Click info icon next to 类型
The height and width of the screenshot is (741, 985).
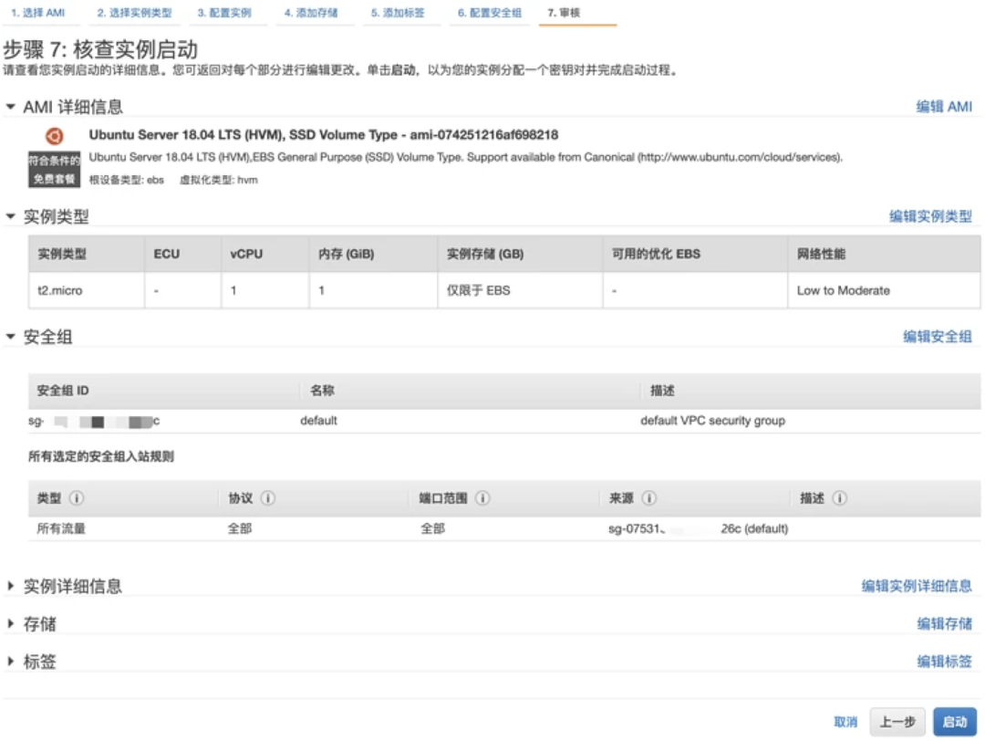point(77,497)
